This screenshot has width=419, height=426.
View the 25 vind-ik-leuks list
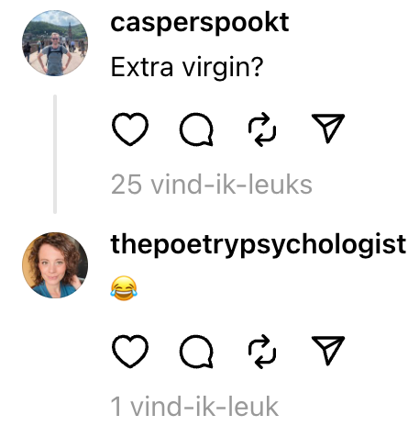point(212,185)
